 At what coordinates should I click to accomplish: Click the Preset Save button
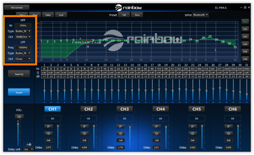tap(137, 15)
